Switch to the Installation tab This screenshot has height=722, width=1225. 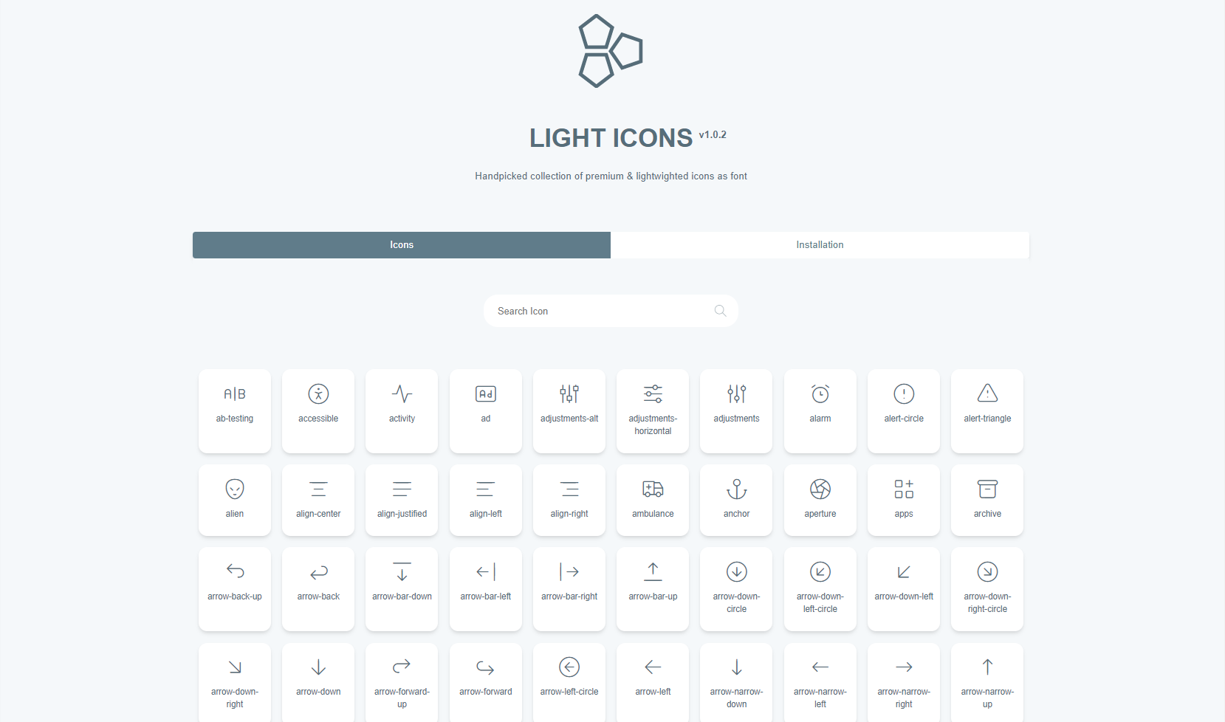[820, 245]
